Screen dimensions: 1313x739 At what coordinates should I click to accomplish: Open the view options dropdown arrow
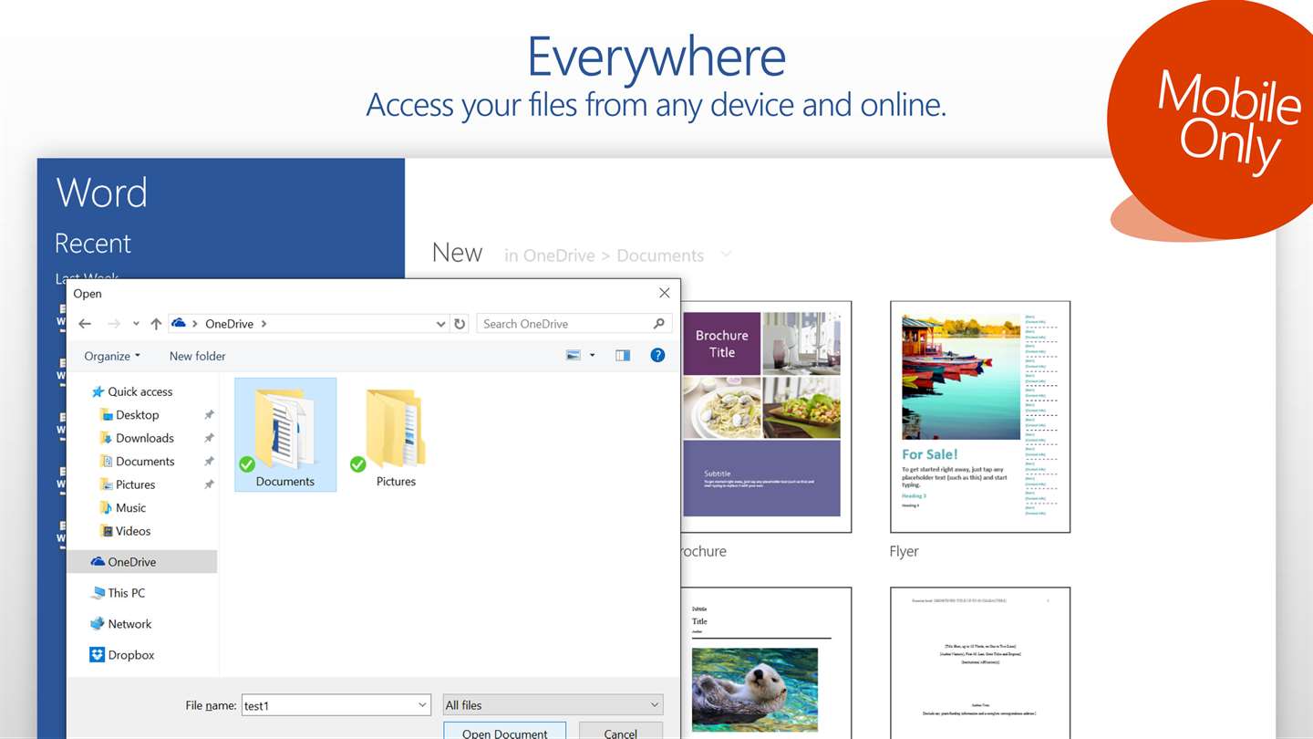[x=592, y=356]
